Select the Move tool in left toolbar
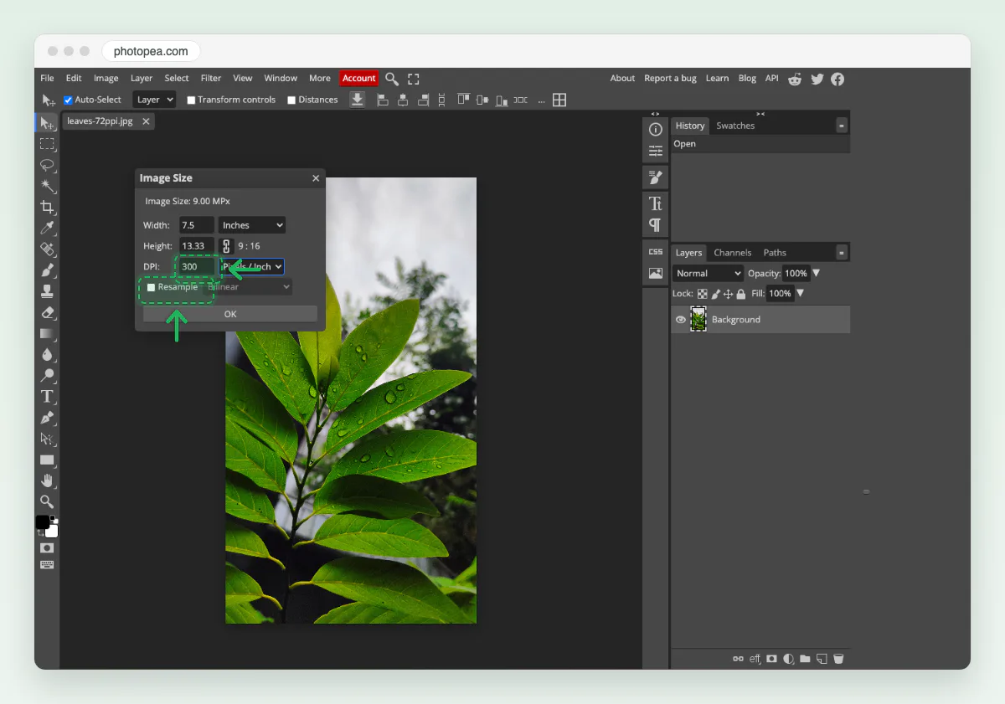The height and width of the screenshot is (704, 1005). [x=47, y=123]
